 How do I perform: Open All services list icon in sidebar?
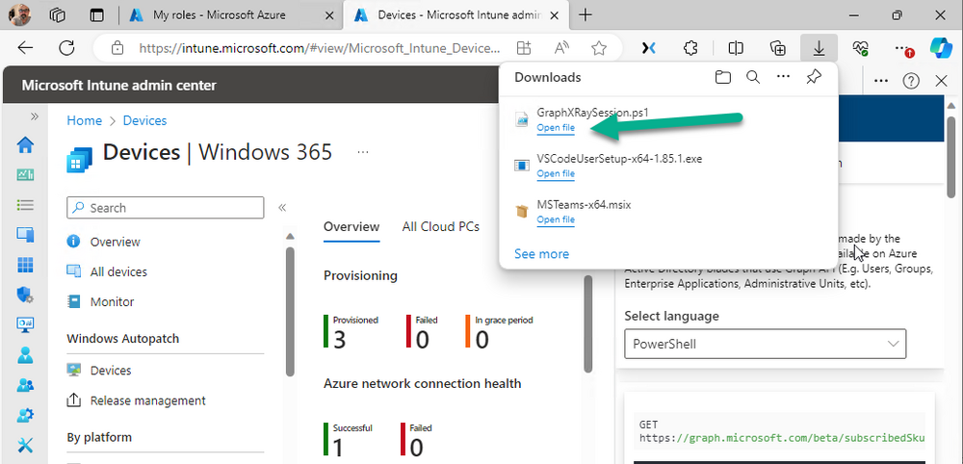25,206
